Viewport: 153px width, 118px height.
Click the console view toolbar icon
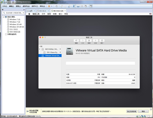(91, 6)
